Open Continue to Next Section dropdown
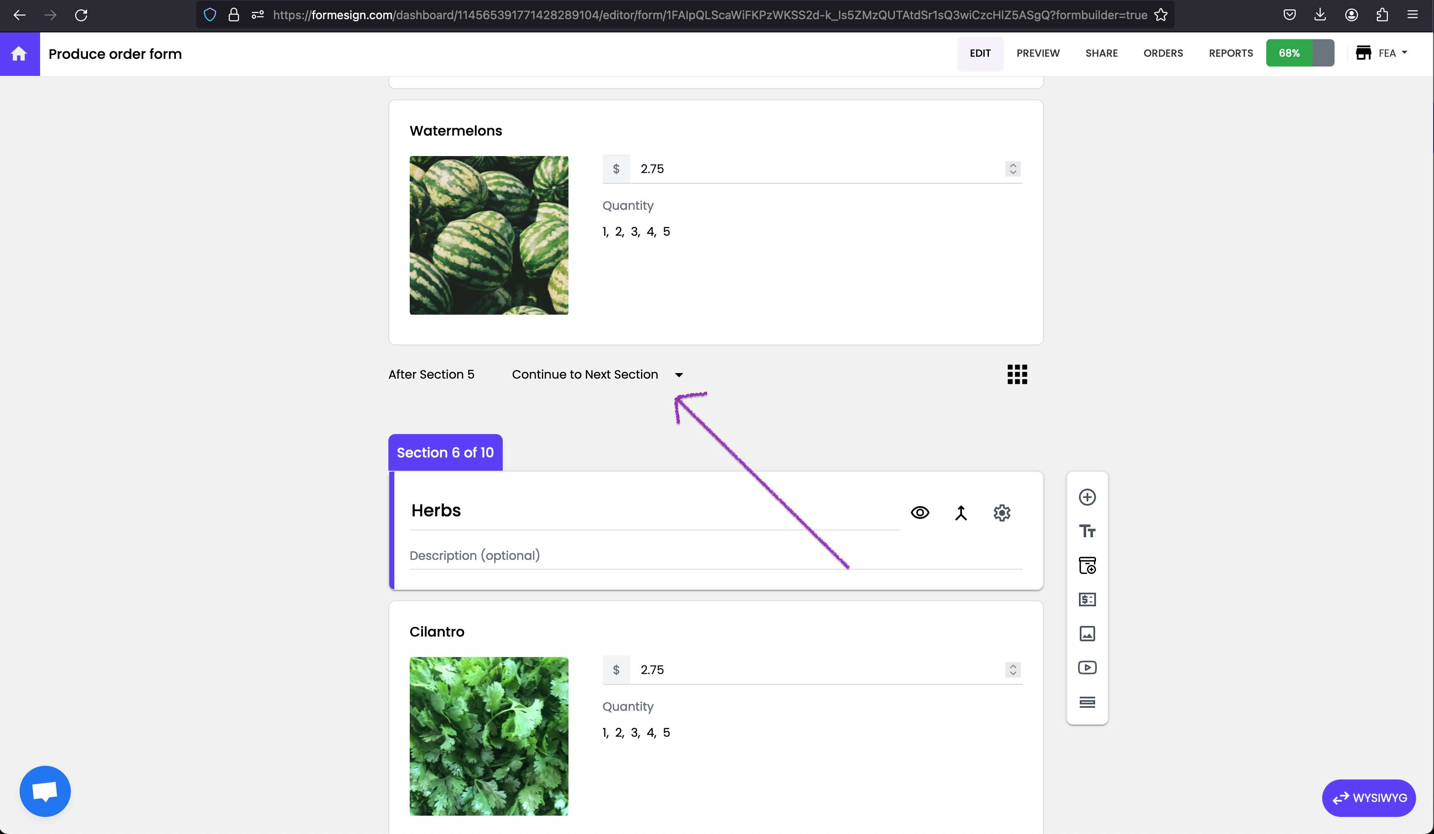 (597, 375)
